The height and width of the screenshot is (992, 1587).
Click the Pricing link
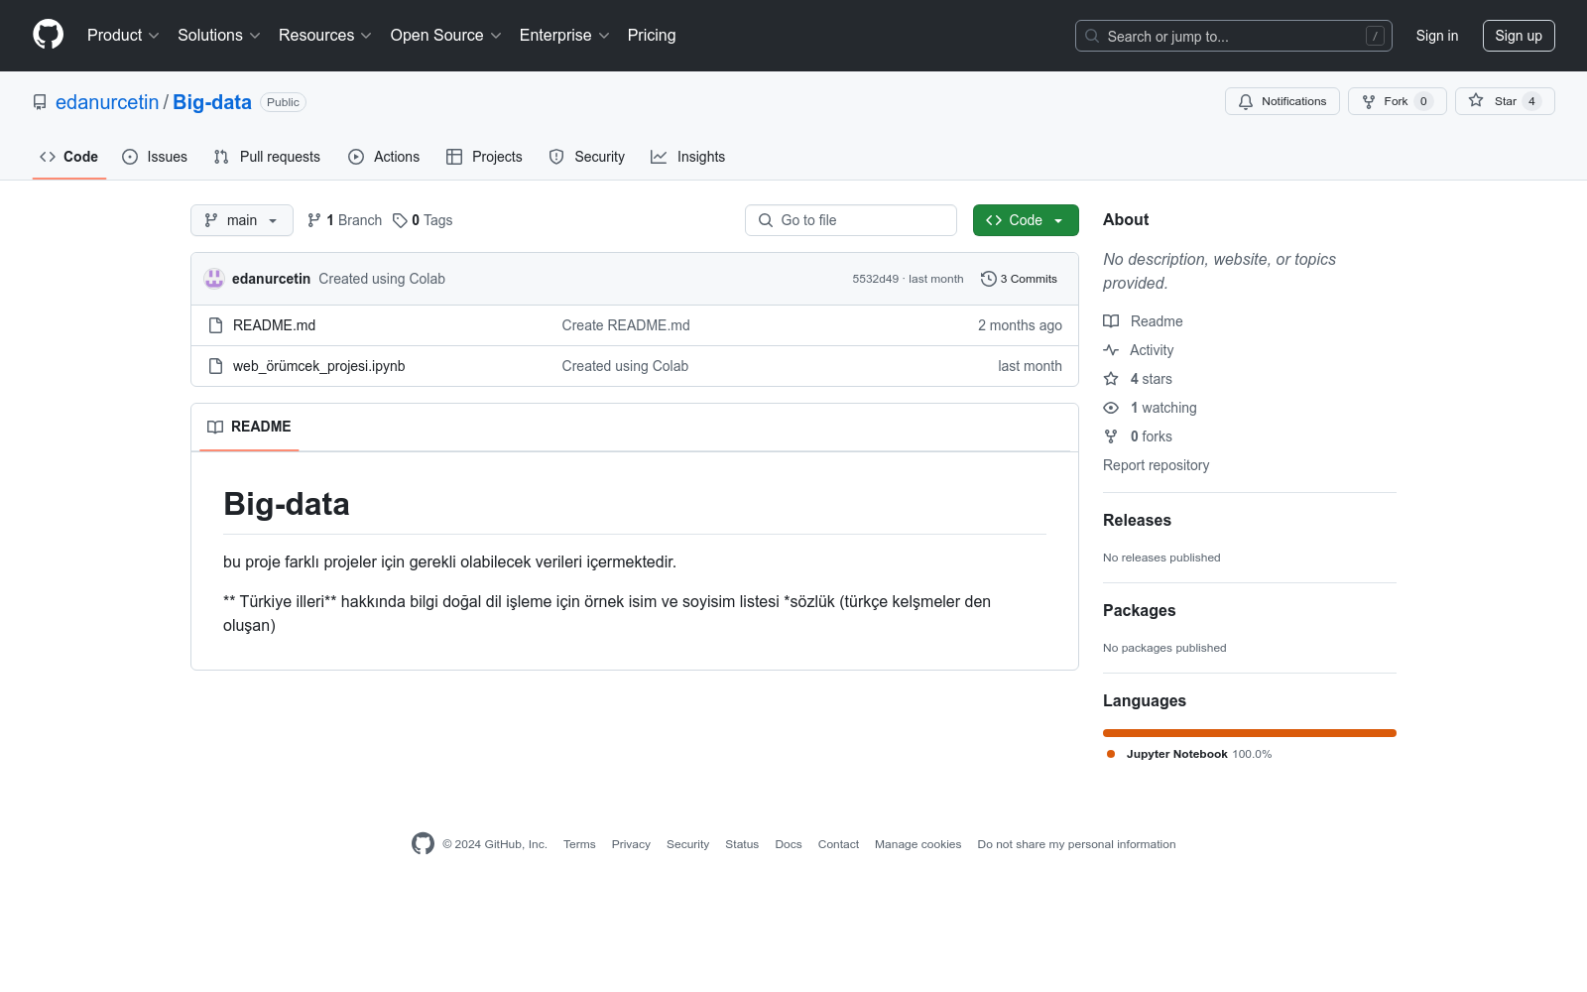[652, 36]
